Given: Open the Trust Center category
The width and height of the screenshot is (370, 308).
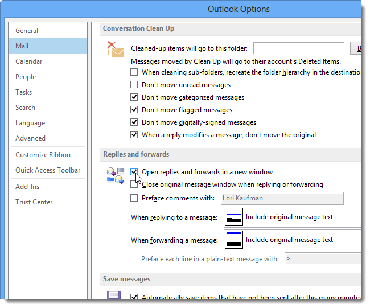Looking at the screenshot, I should pyautogui.click(x=48, y=202).
